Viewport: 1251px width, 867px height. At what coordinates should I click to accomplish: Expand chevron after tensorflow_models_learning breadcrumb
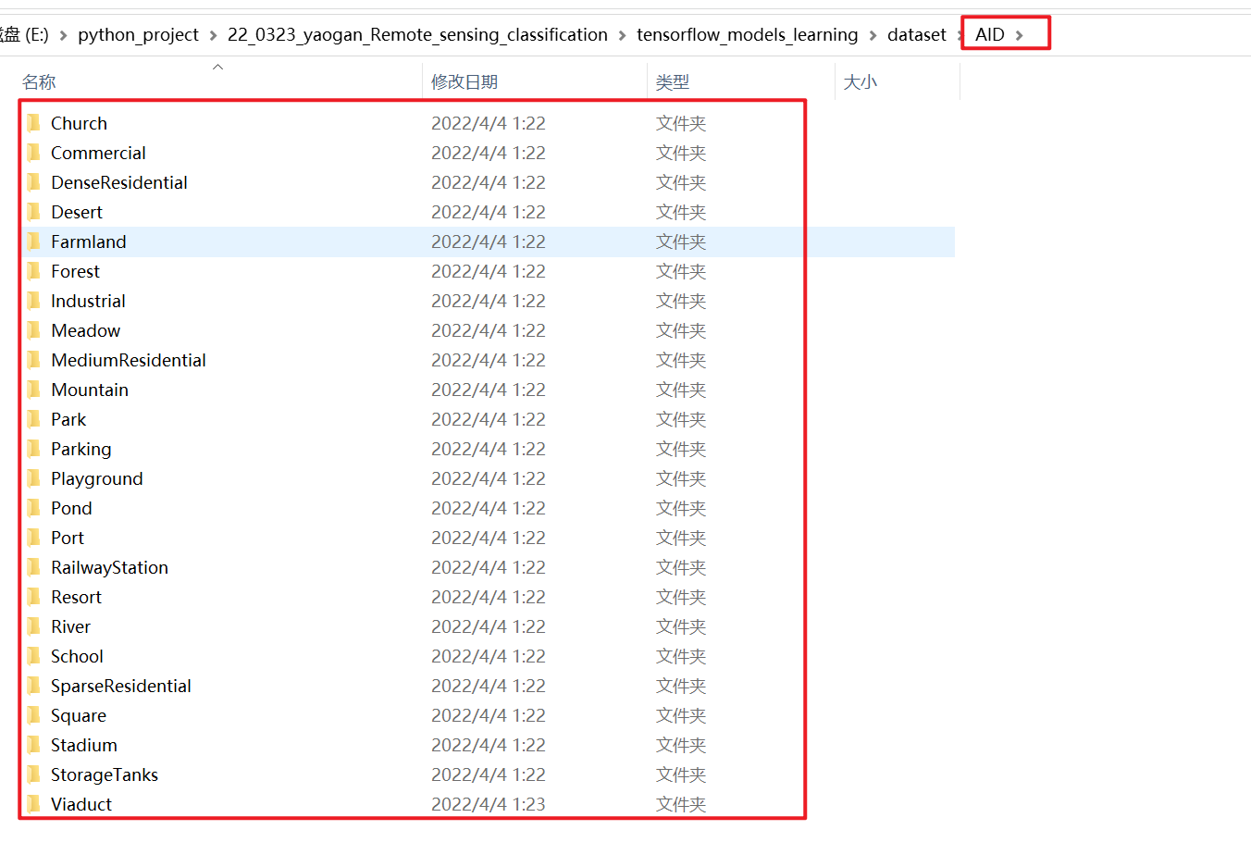[873, 35]
